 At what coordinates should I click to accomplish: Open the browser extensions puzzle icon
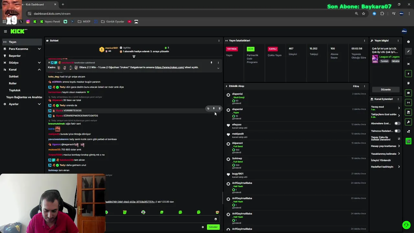[382, 14]
